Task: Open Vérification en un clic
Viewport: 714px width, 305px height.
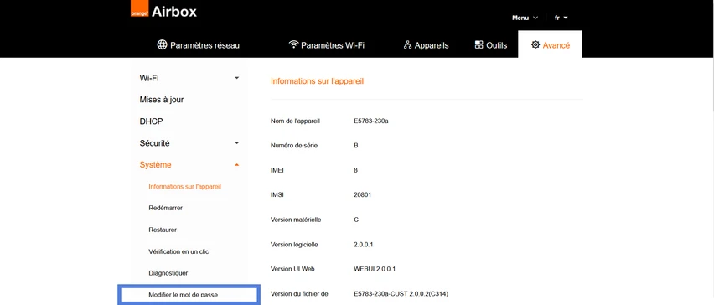Action: 179,251
